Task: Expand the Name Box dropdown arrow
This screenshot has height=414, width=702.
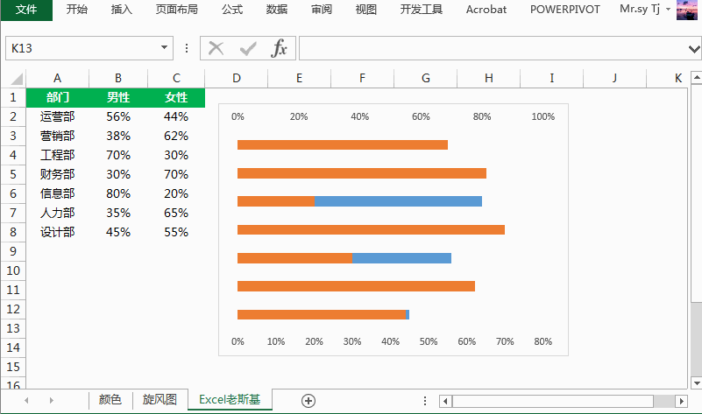Action: [164, 48]
